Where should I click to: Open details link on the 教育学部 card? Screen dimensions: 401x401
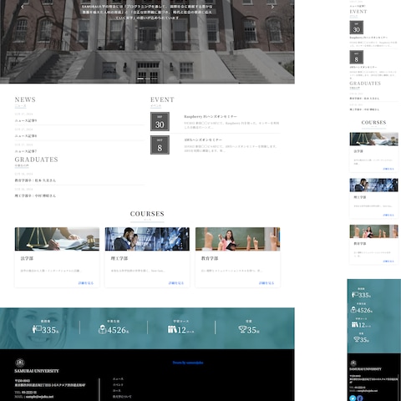(x=266, y=283)
